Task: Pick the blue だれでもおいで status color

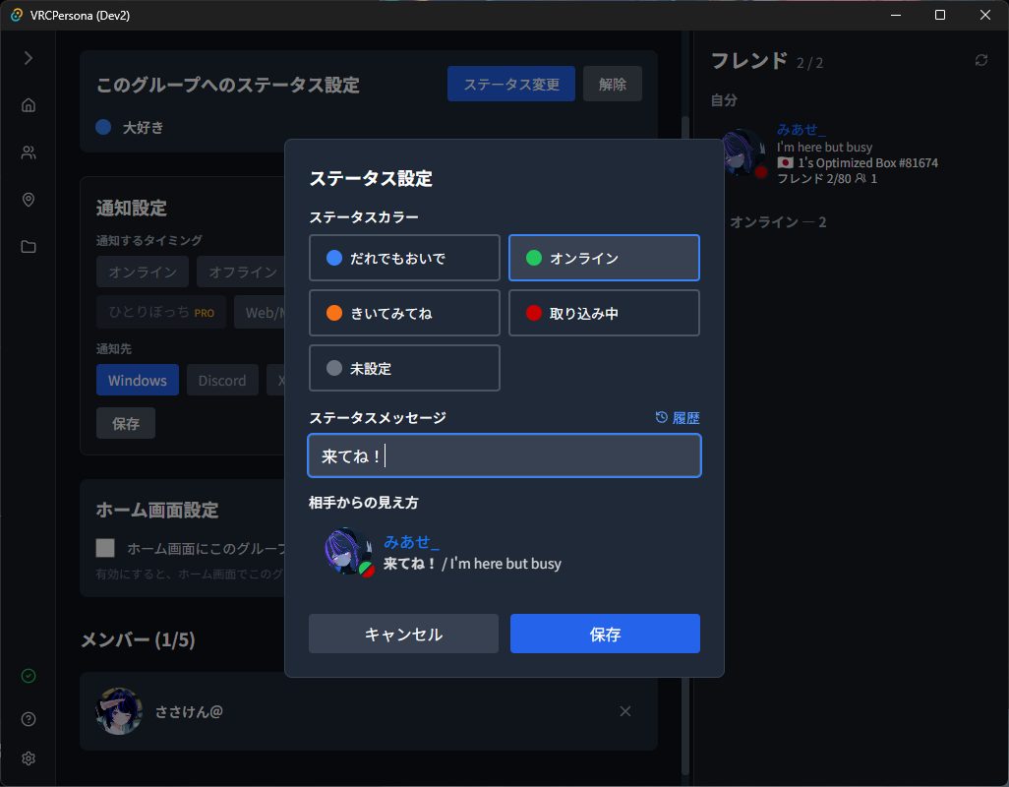Action: point(404,257)
